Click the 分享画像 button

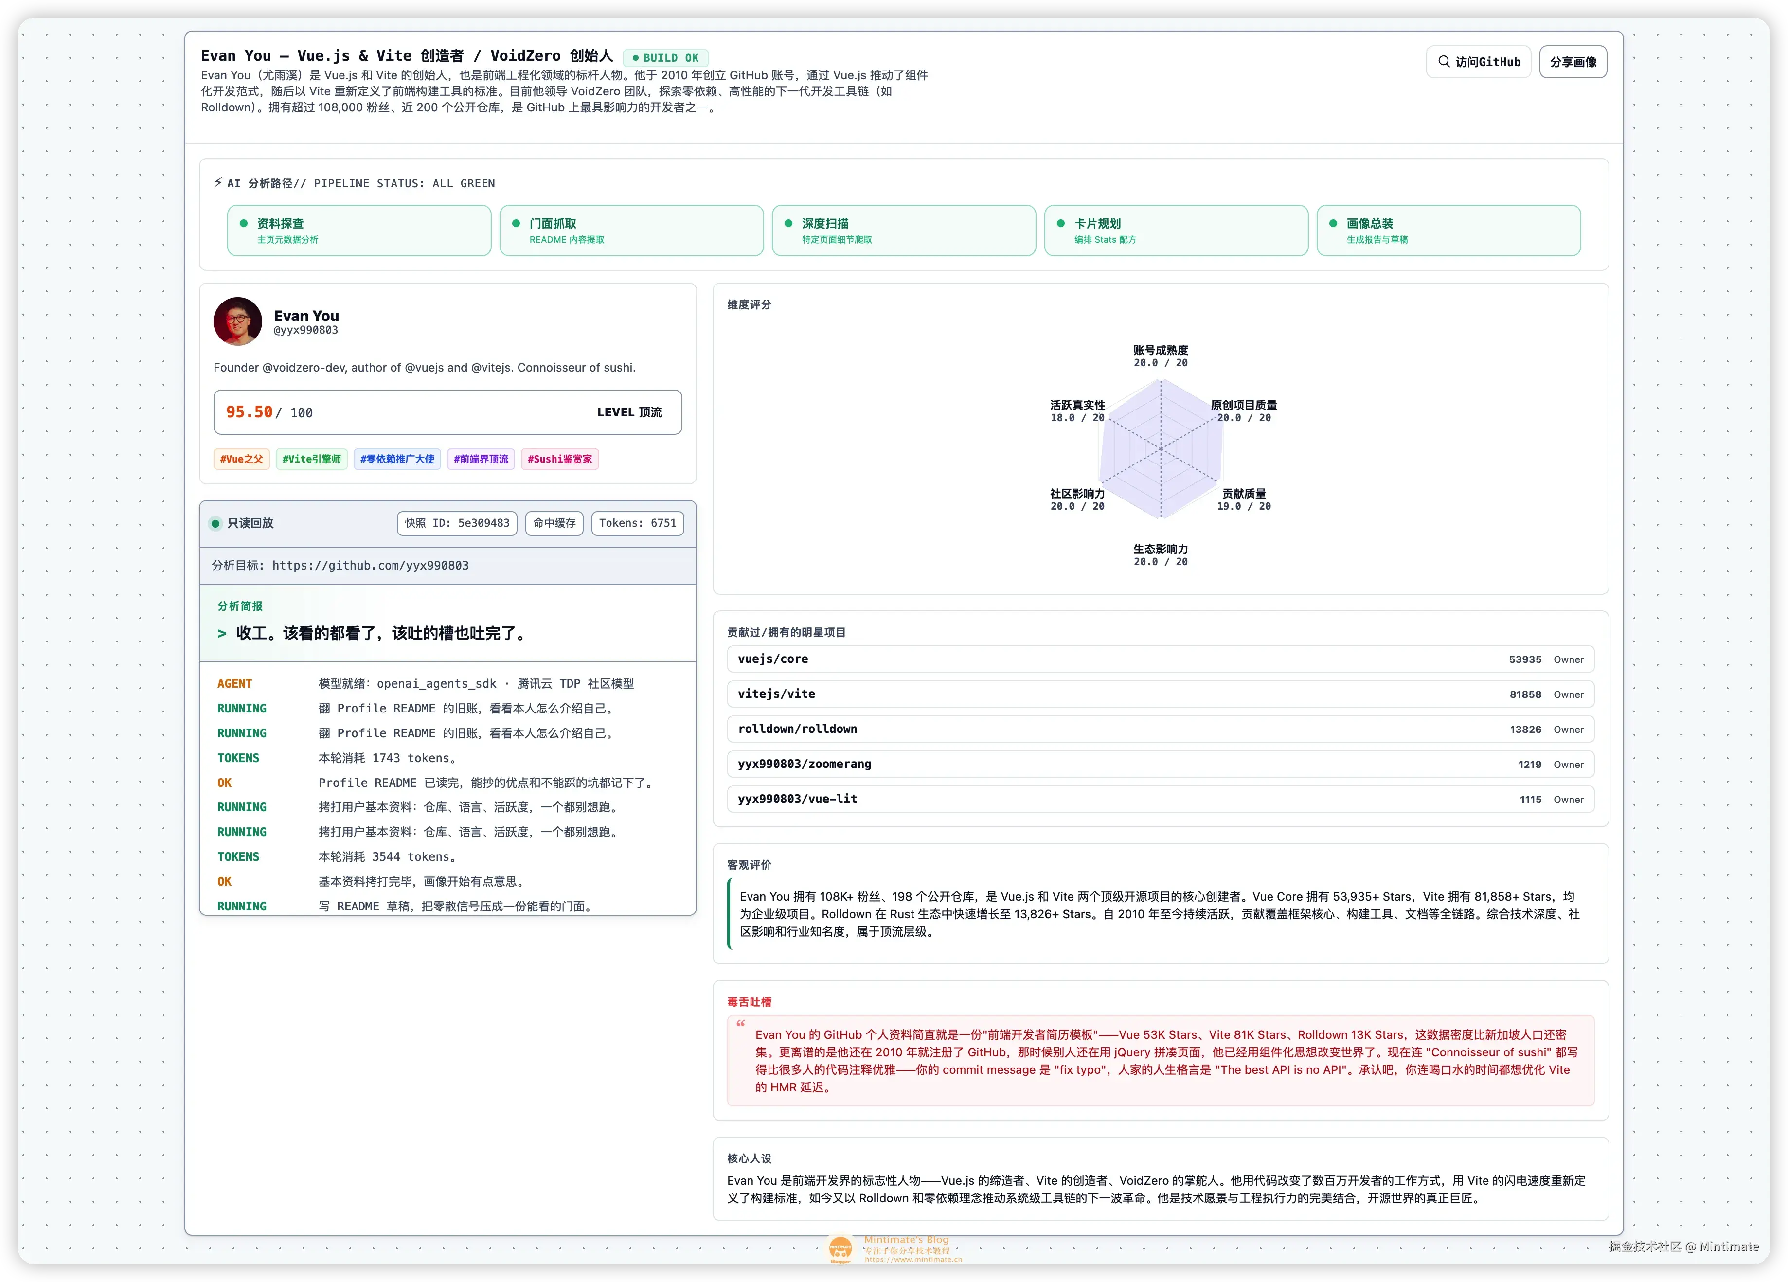[x=1573, y=61]
